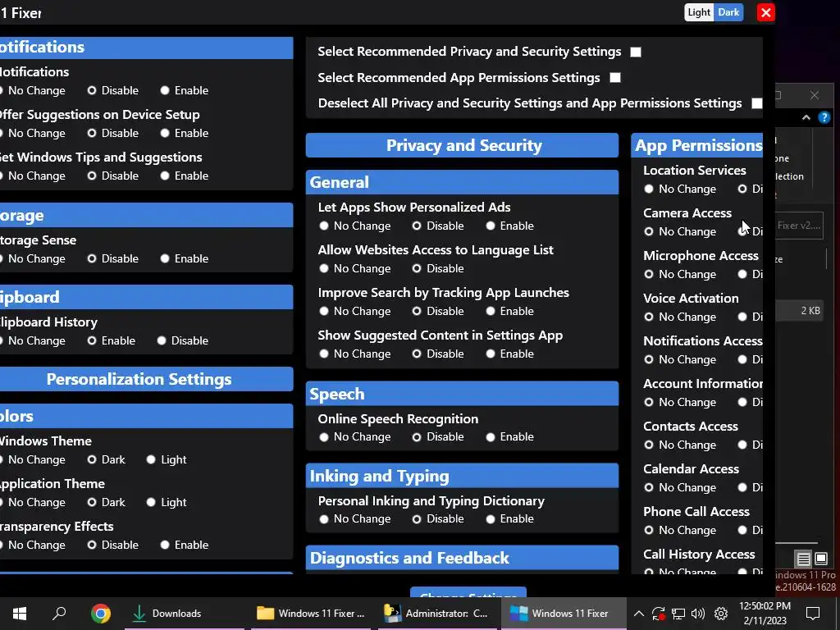Viewport: 840px width, 630px height.
Task: Switch to Administrator command prompt taskbar window
Action: (438, 614)
